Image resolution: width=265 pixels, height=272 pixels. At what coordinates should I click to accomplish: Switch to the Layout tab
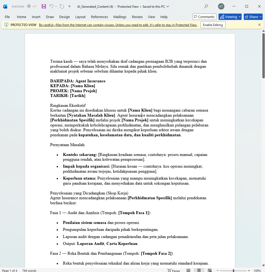[80, 17]
